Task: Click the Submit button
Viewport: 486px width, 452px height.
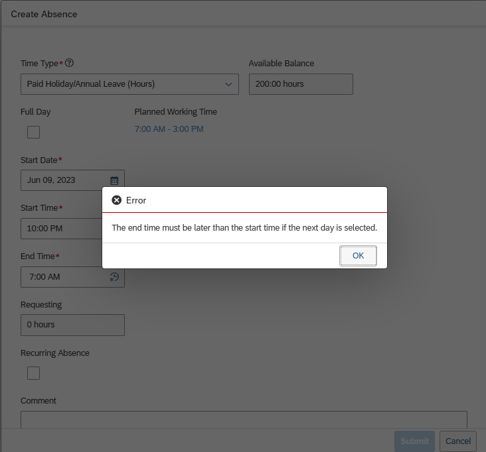Action: tap(414, 441)
